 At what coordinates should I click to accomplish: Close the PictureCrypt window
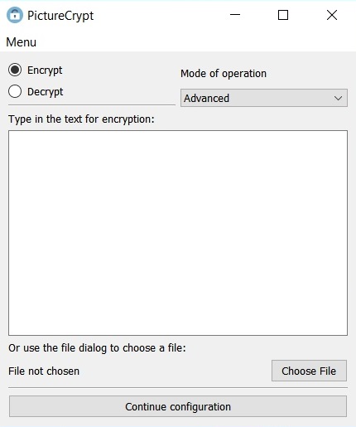332,15
